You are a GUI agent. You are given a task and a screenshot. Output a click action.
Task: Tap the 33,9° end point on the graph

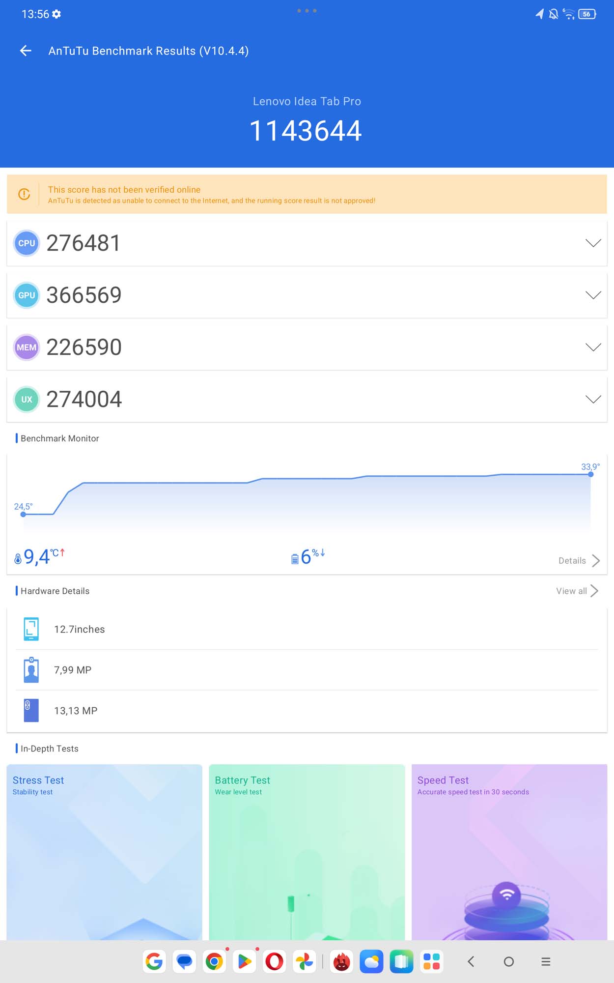click(590, 474)
